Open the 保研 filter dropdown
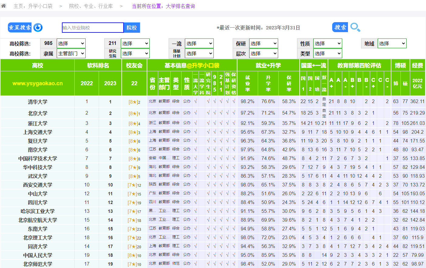426x268 pixels. point(263,43)
